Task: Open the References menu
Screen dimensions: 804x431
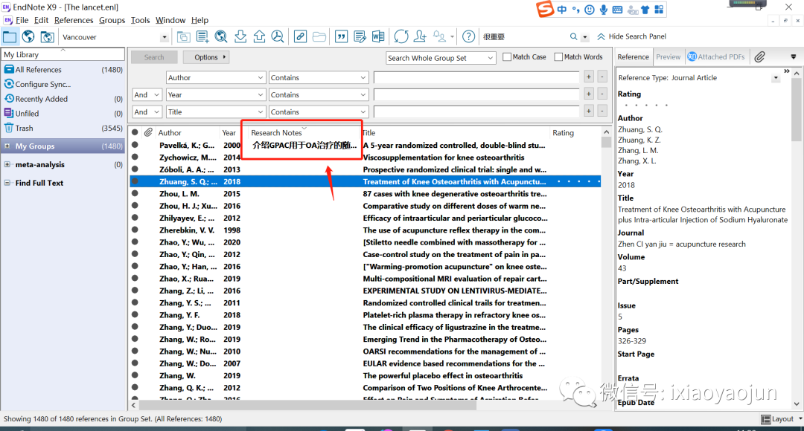Action: (x=74, y=20)
